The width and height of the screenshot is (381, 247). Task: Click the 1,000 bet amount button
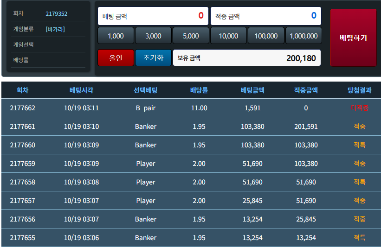(x=116, y=36)
